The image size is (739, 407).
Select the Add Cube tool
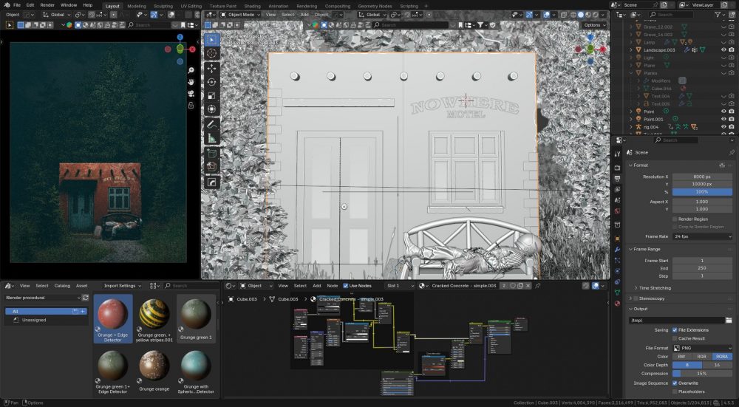pyautogui.click(x=211, y=154)
